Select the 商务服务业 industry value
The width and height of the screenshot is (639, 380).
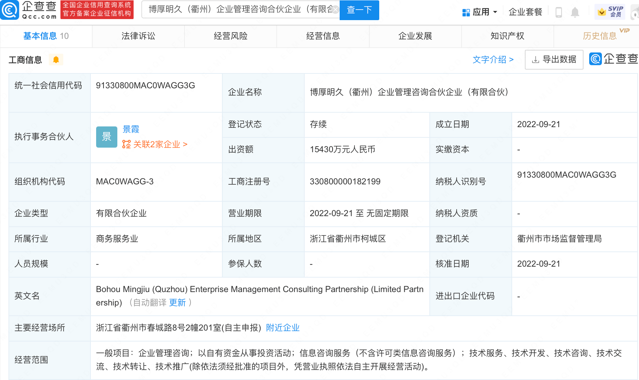(x=117, y=239)
